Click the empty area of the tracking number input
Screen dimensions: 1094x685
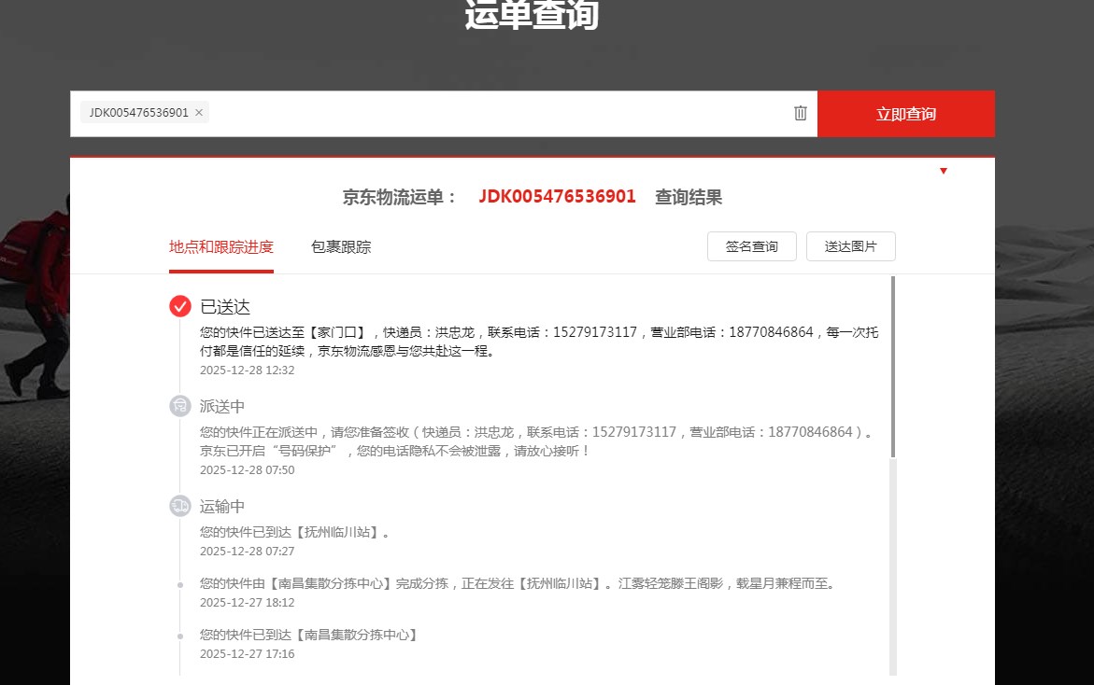click(x=495, y=114)
